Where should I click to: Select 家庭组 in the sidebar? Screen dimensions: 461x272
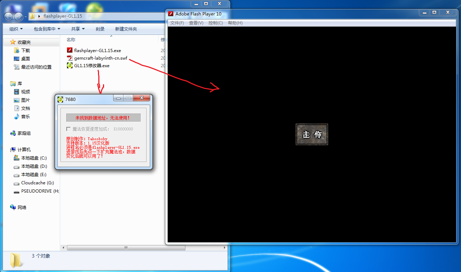tap(24, 133)
